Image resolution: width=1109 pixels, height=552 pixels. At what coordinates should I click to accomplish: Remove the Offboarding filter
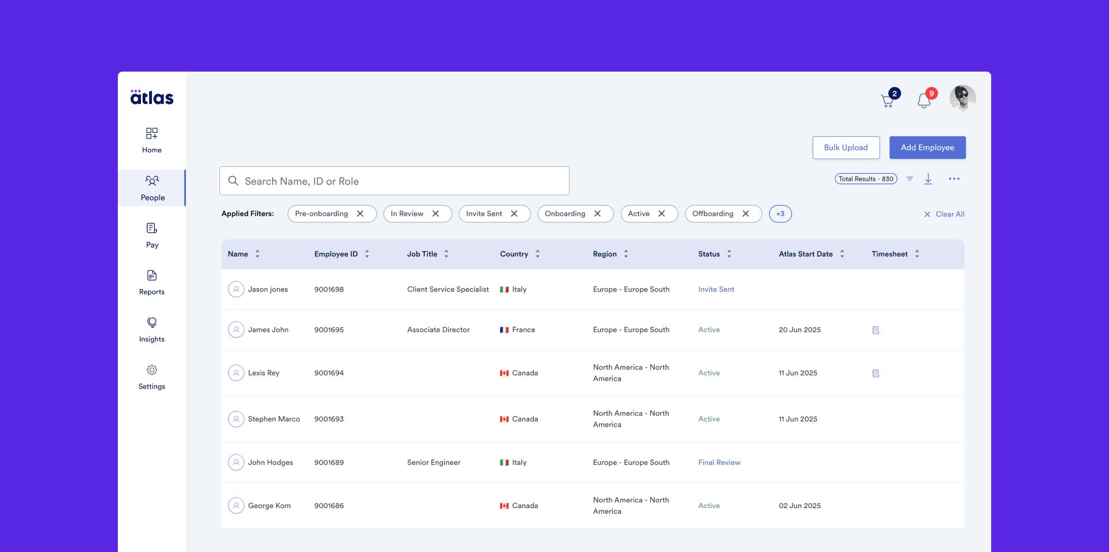tap(746, 214)
